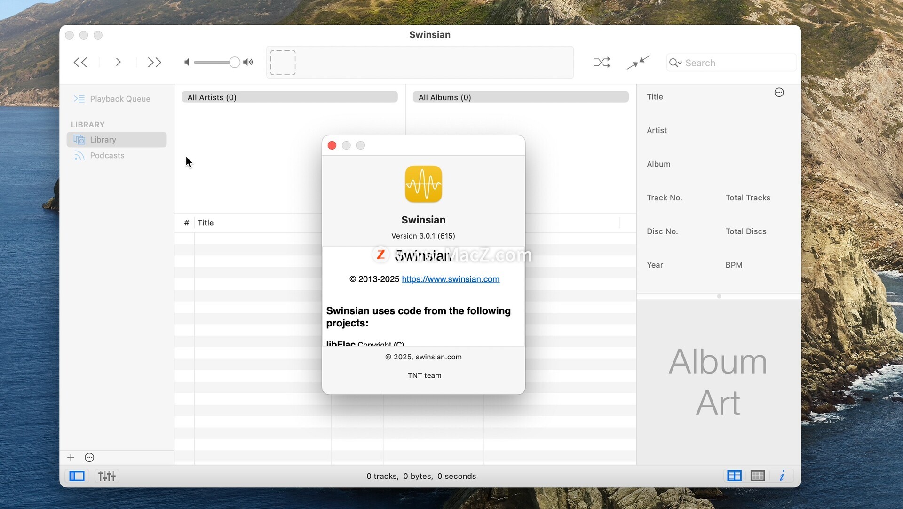Open search options dropdown magnifier
Screen dimensions: 903x509
(x=675, y=63)
